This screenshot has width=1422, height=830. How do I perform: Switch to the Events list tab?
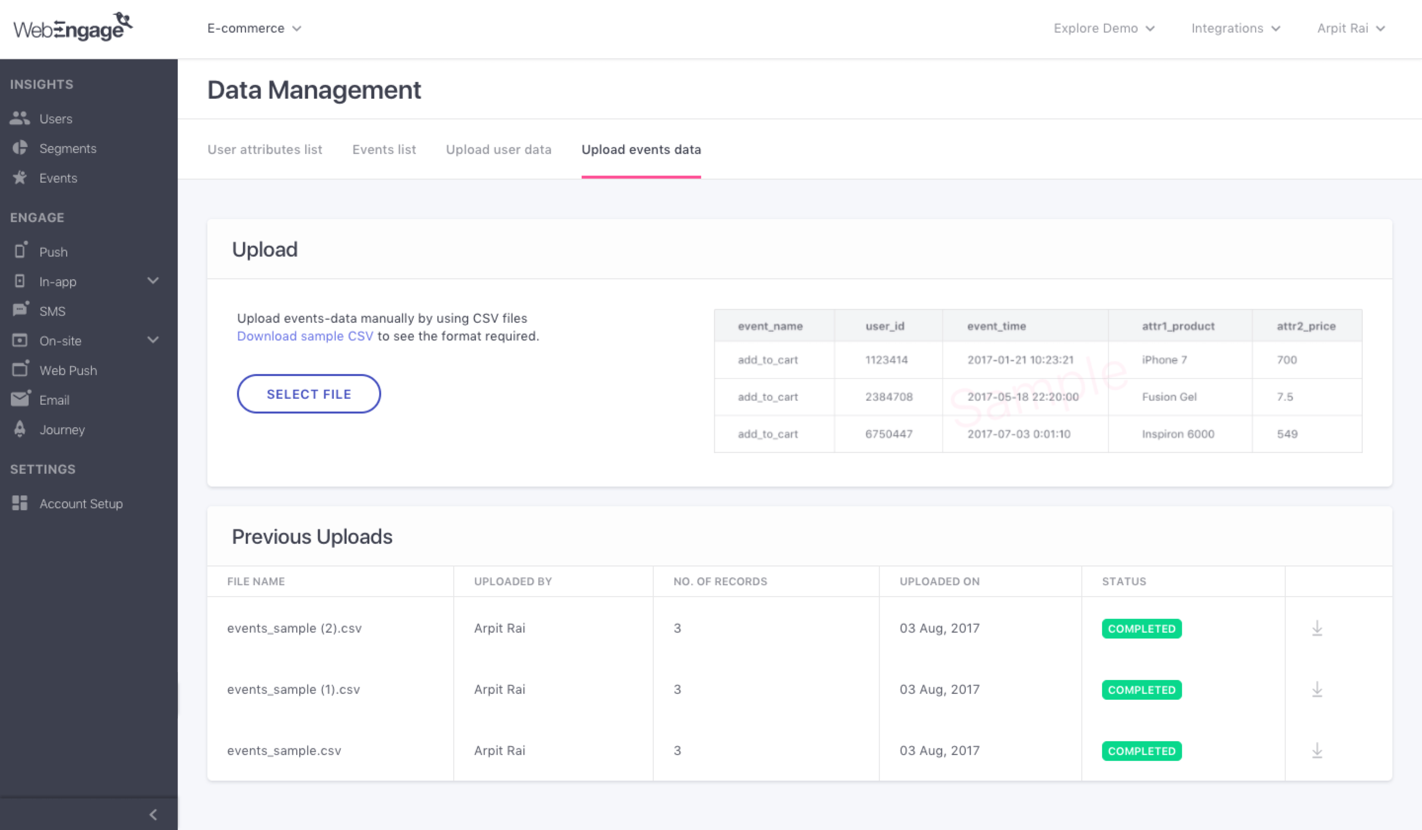tap(384, 150)
